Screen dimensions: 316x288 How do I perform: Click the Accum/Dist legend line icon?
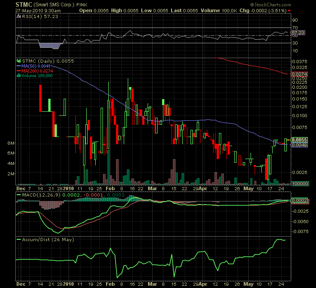(19, 239)
